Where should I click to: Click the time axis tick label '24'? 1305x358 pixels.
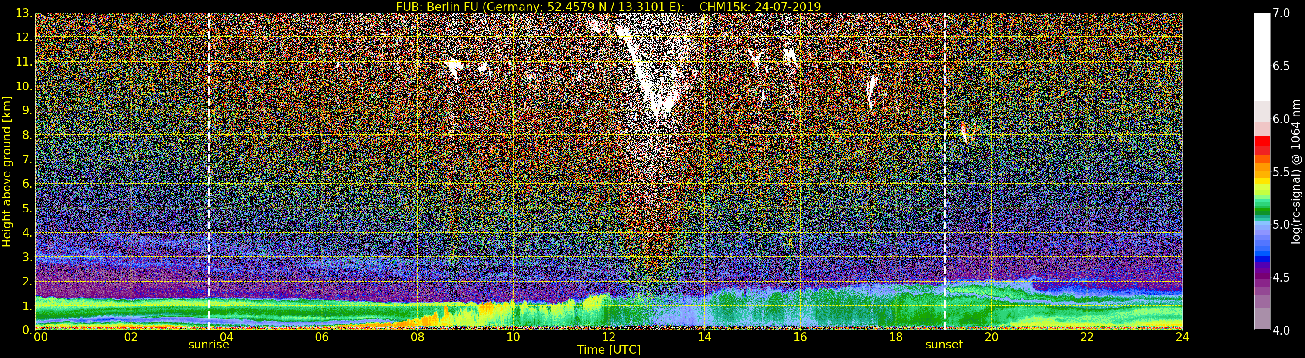point(1182,337)
